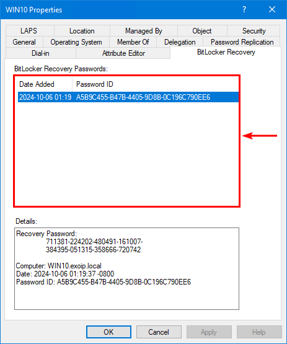The height and width of the screenshot is (344, 287).
Task: Select the BitLocker Recovery tab
Action: (226, 52)
